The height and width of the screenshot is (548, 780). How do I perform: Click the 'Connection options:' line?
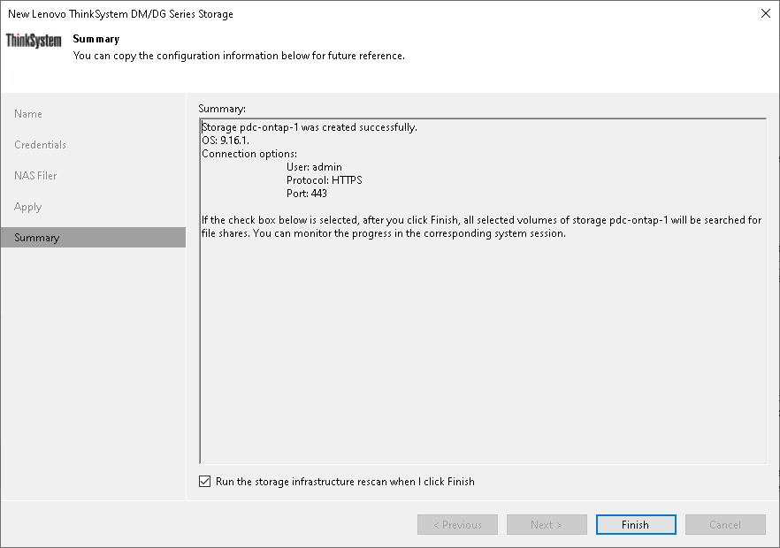pyautogui.click(x=249, y=154)
